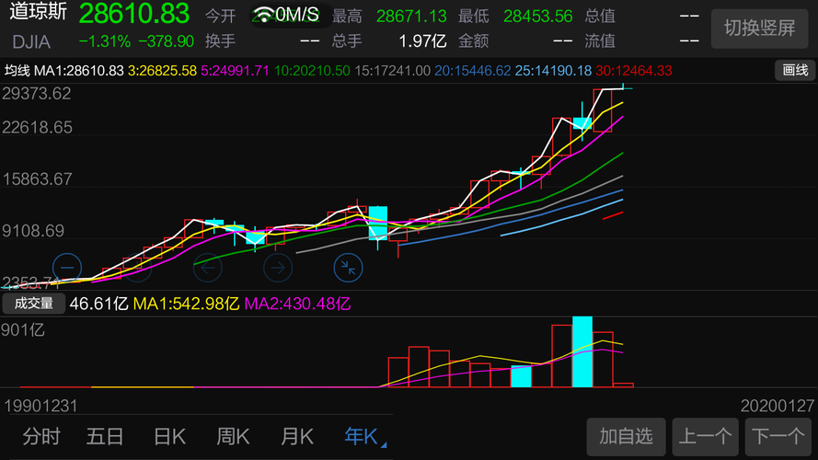Tap the shrink/collapse arrows circle icon
Image resolution: width=818 pixels, height=460 pixels.
348,268
